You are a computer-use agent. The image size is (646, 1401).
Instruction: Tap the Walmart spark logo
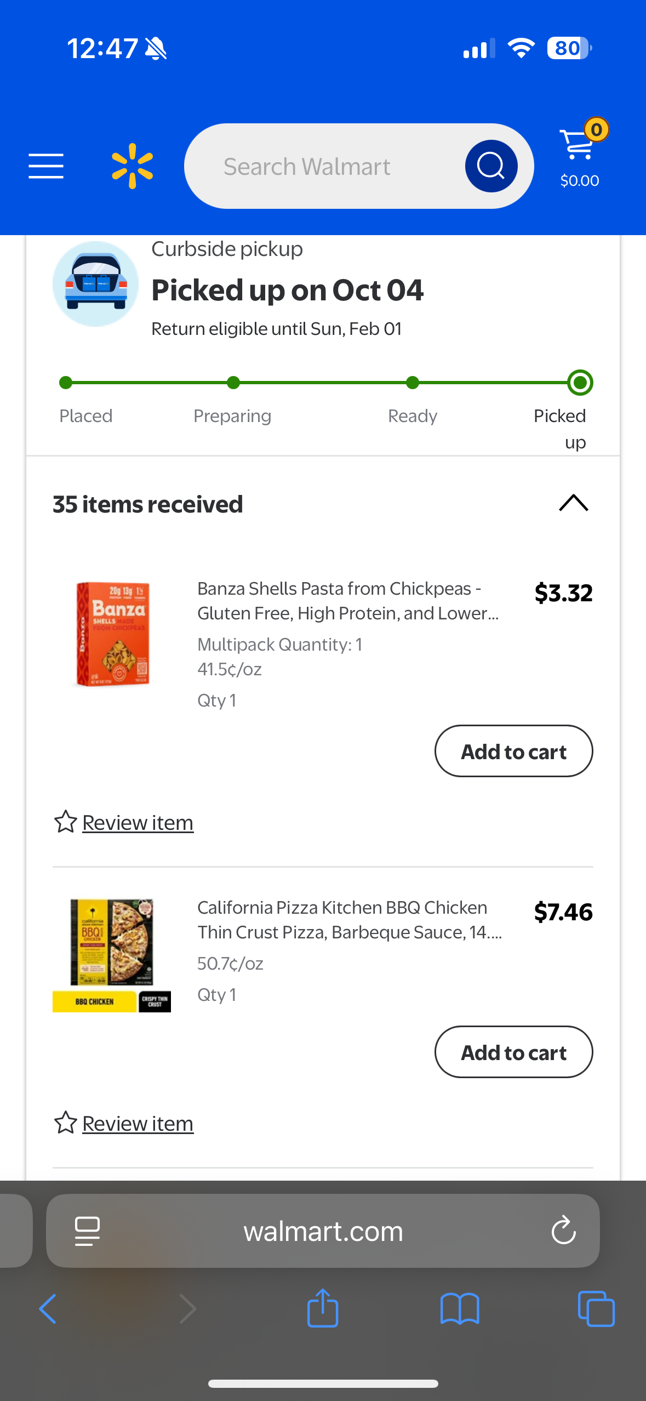[x=132, y=166]
